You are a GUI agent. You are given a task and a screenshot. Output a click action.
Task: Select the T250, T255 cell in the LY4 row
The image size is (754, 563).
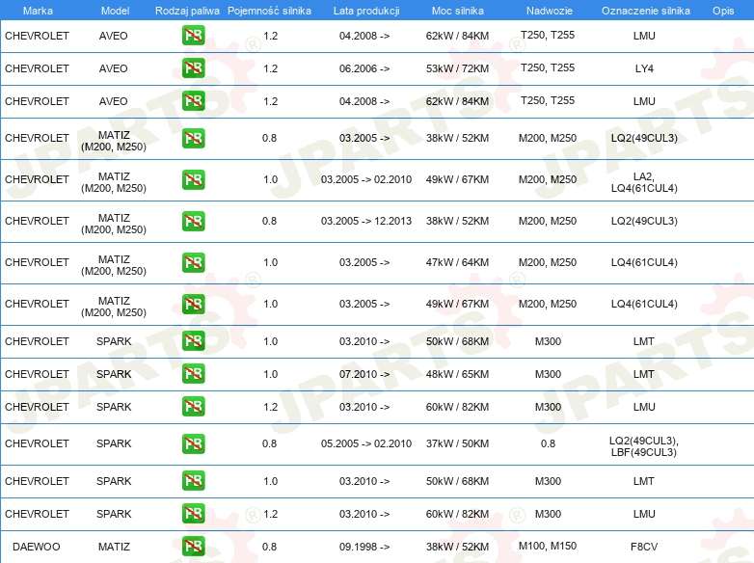(548, 67)
